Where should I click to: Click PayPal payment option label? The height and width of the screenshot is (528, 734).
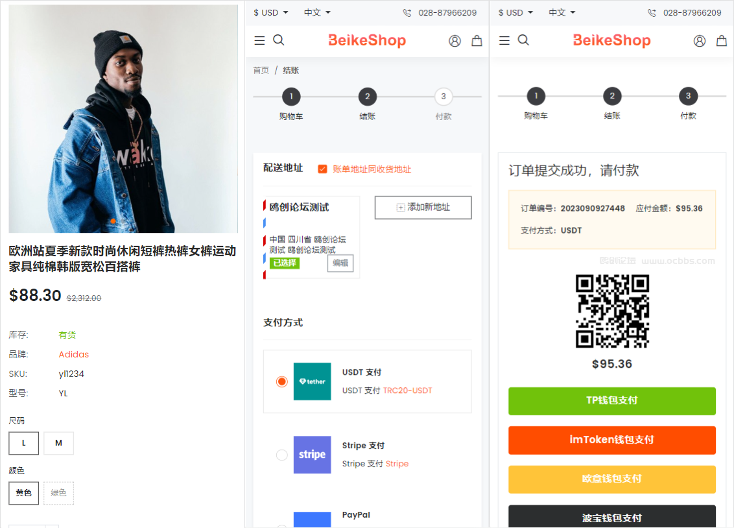pyautogui.click(x=356, y=515)
